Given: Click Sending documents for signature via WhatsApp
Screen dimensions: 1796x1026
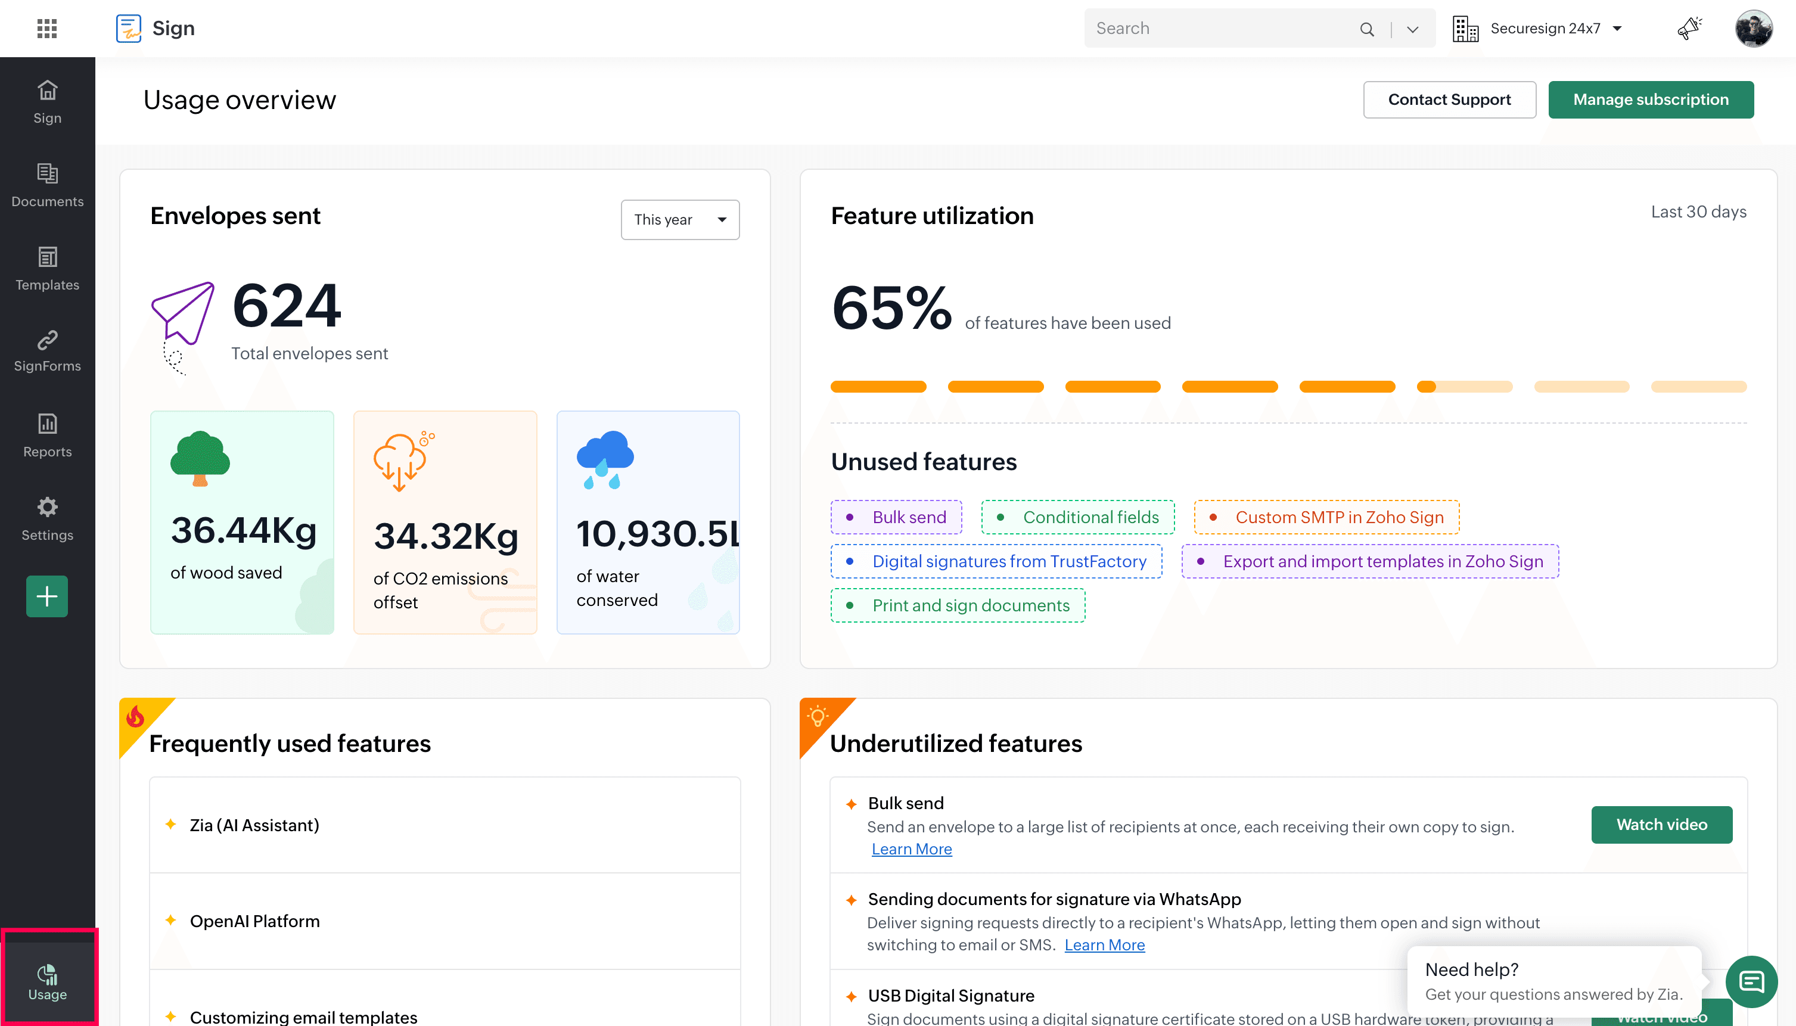Looking at the screenshot, I should coord(1054,899).
